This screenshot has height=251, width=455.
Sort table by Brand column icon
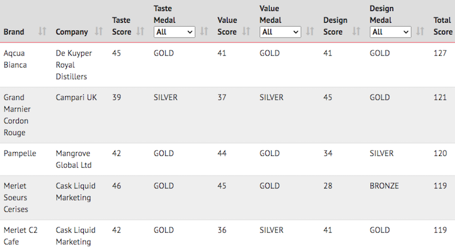(x=42, y=31)
